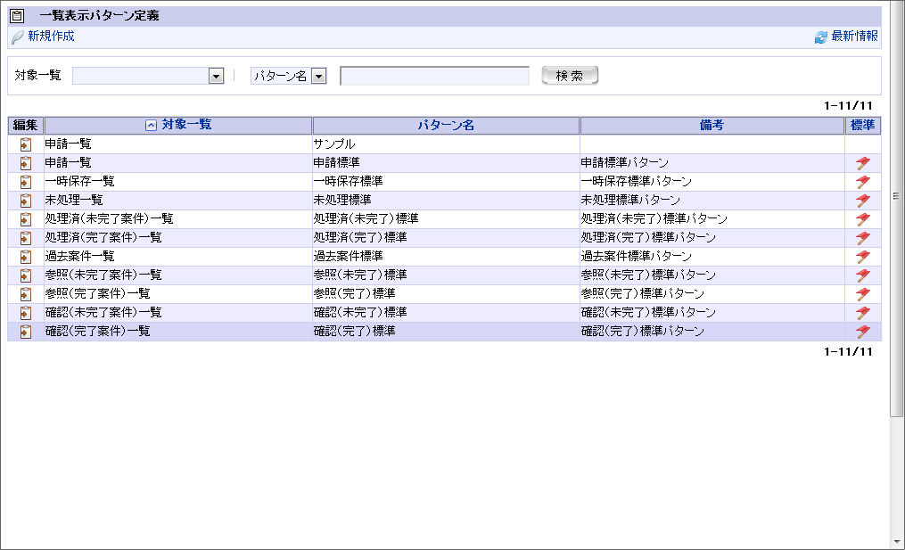This screenshot has height=550, width=905.
Task: Open edit icon for 参照(未完了)標準 pattern
Action: [x=25, y=275]
